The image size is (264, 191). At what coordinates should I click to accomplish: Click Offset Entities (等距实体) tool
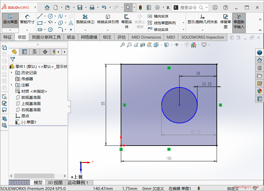127,22
